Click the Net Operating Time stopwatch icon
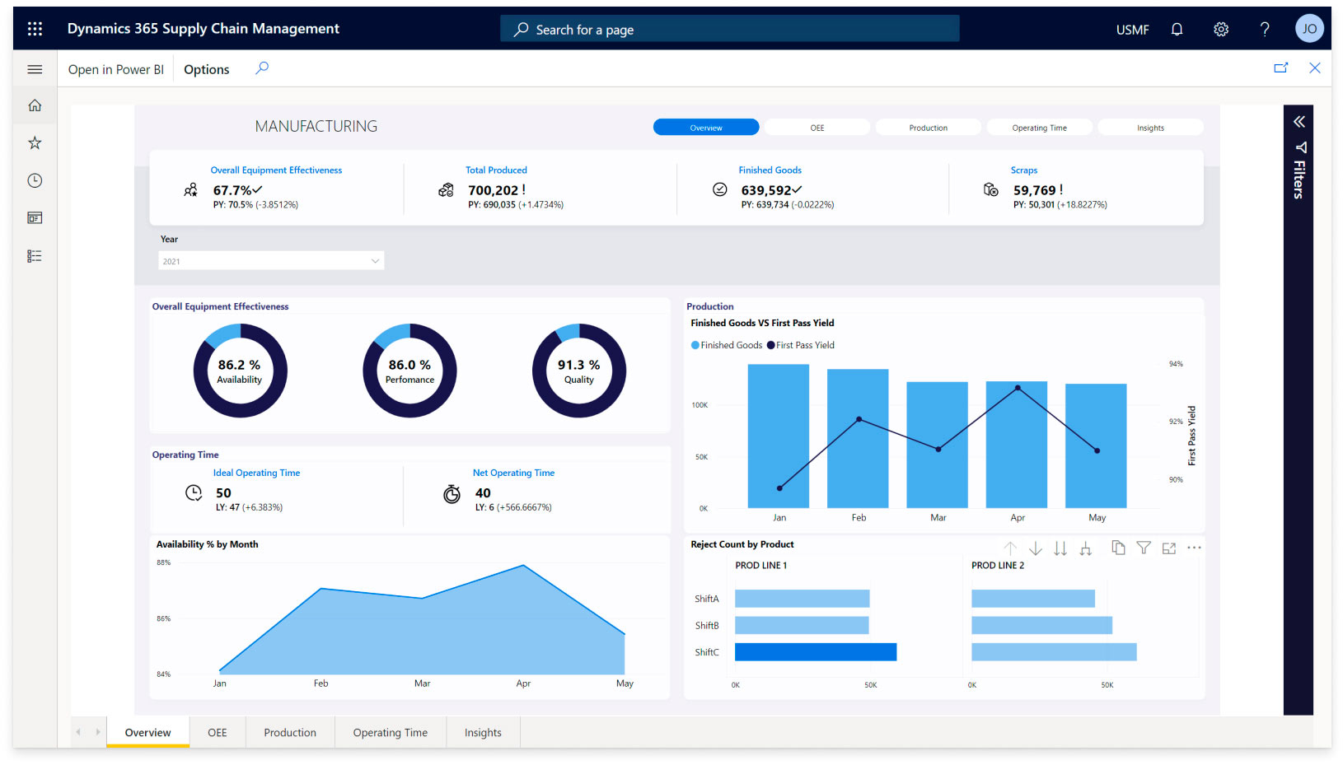1343x765 pixels. 452,493
